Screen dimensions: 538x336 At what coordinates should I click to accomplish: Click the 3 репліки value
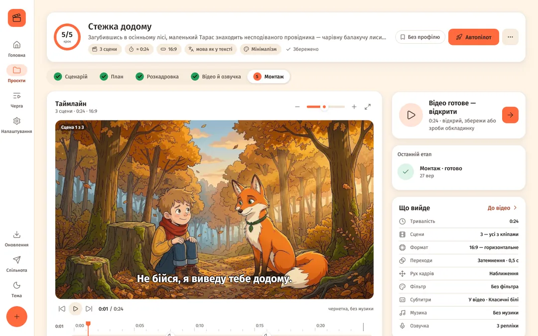507,326
